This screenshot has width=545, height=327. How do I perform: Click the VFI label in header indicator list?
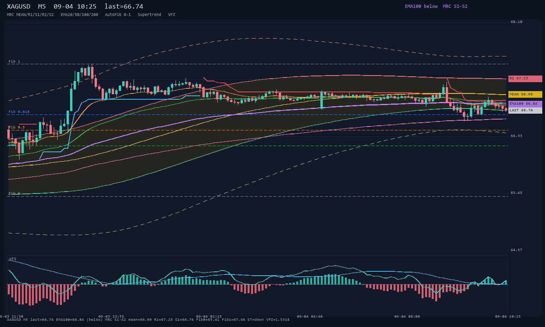click(x=172, y=15)
